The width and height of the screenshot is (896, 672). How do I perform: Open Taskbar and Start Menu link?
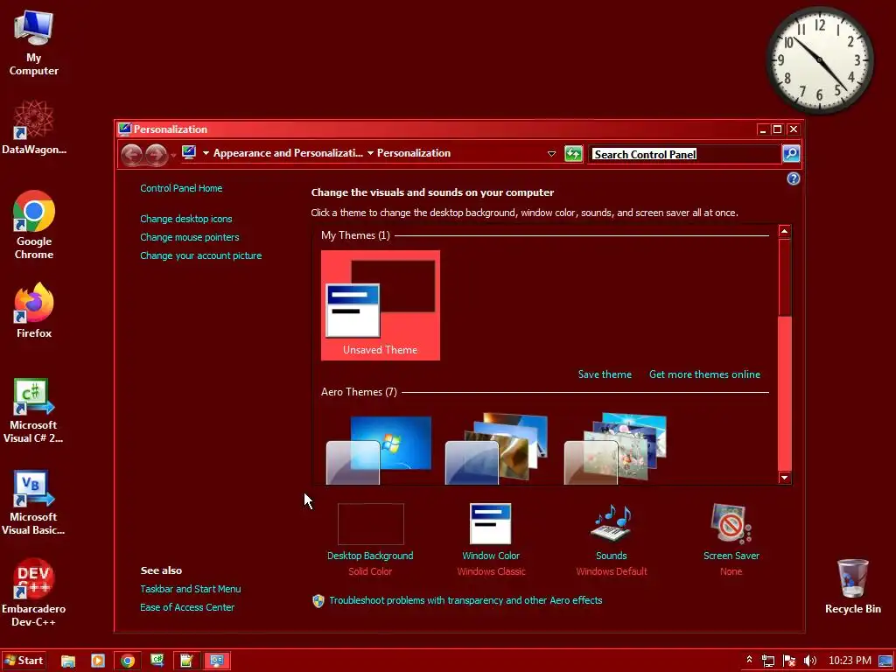pyautogui.click(x=190, y=589)
